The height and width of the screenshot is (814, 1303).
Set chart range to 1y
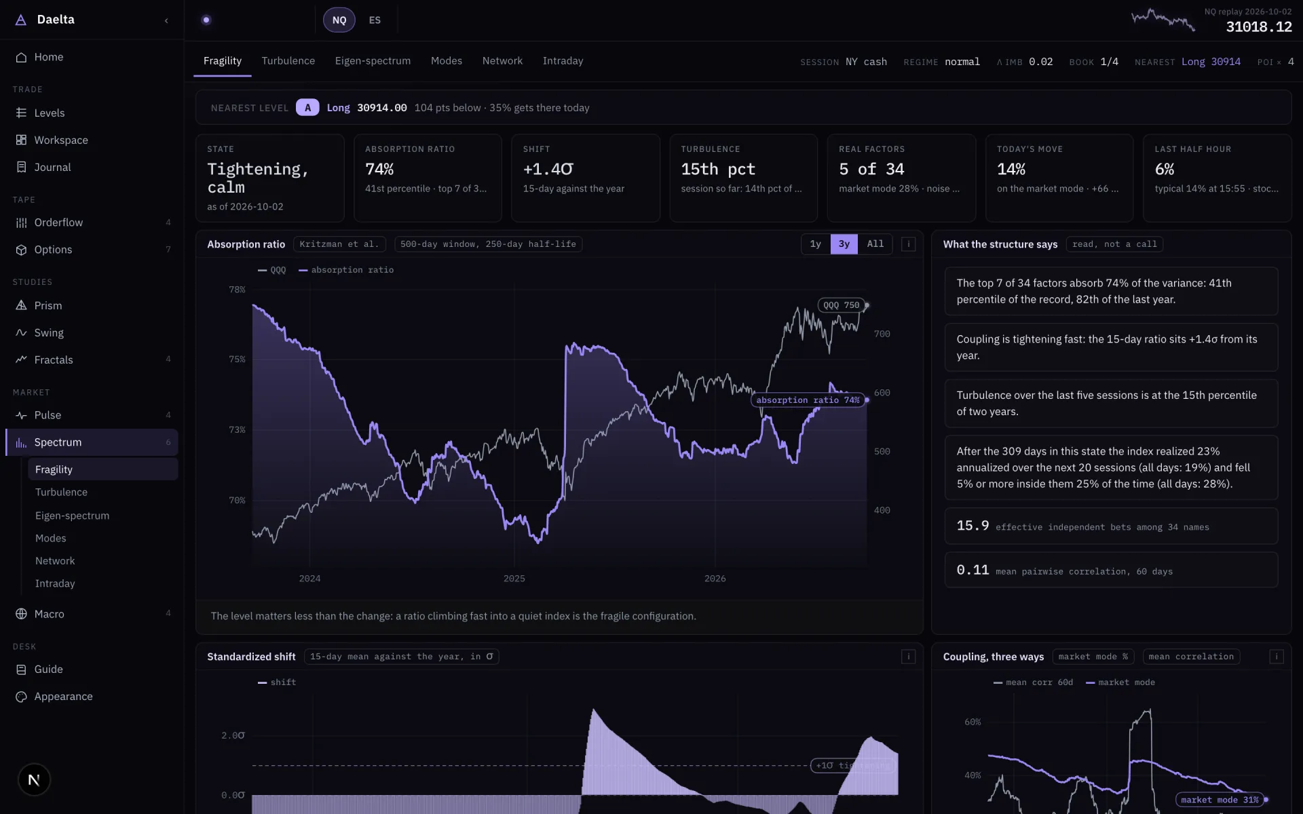(816, 244)
